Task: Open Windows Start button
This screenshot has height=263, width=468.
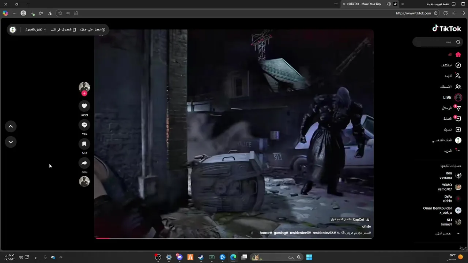Action: click(309, 257)
